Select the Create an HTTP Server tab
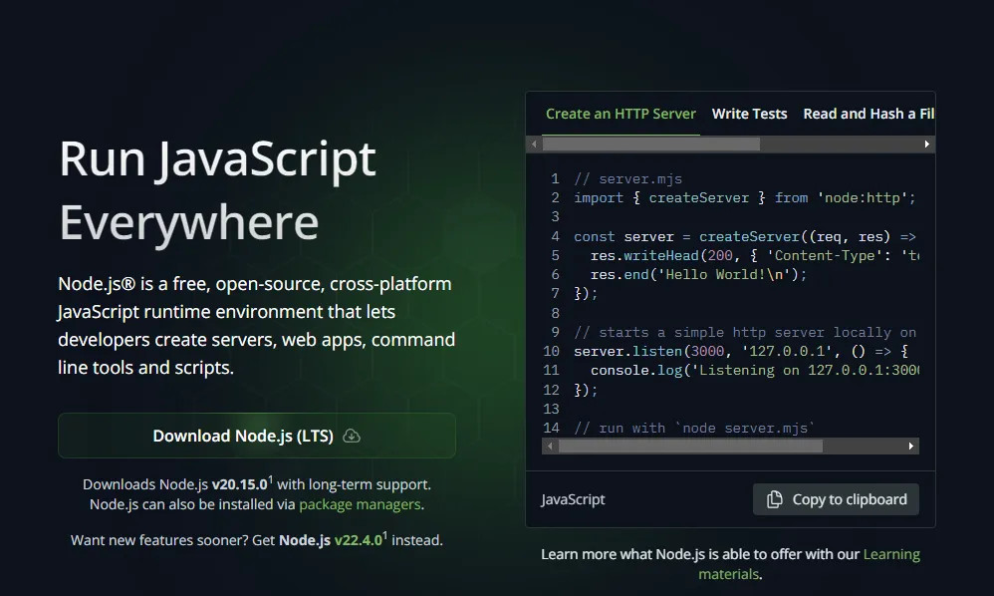 621,114
